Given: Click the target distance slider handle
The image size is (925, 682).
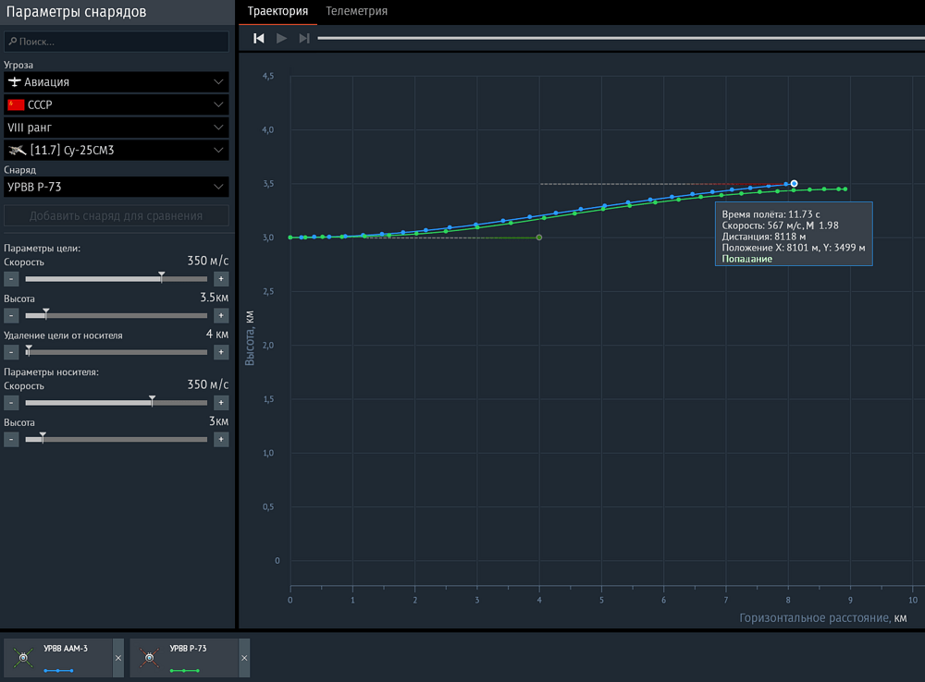Looking at the screenshot, I should (29, 350).
